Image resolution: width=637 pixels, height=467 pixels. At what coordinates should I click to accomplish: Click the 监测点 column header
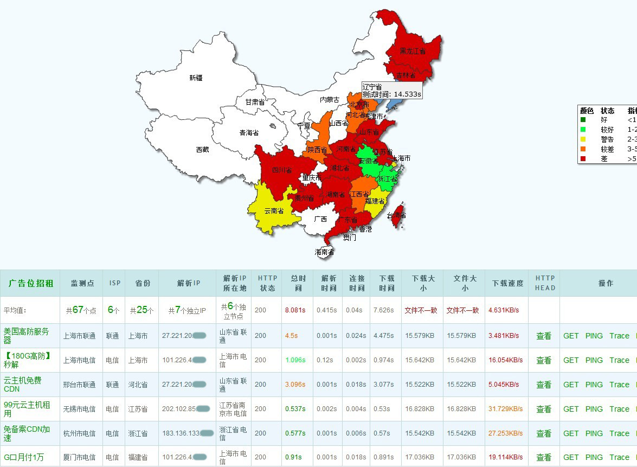(x=82, y=283)
